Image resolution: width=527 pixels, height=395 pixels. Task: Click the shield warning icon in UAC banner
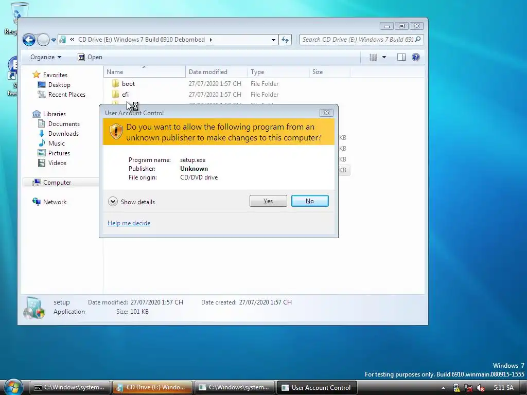pyautogui.click(x=116, y=131)
